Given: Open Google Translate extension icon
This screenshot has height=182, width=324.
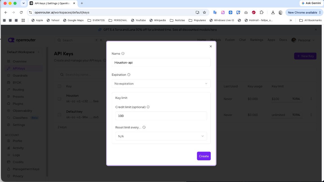Looking at the screenshot, I should [x=215, y=12].
